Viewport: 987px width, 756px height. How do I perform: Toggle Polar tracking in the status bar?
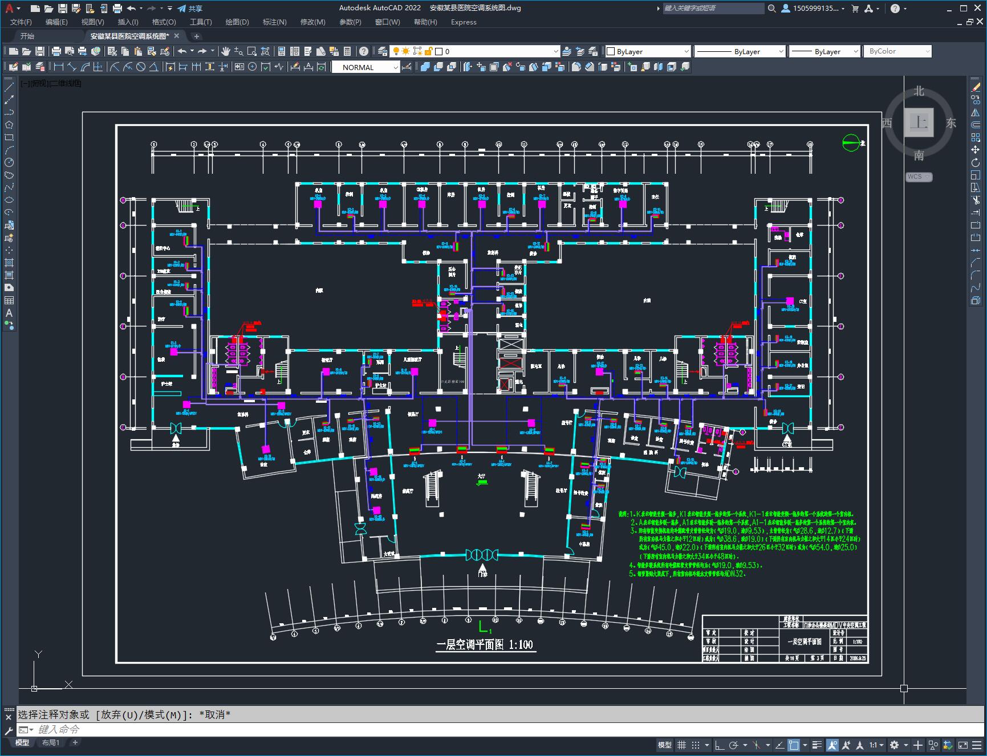pos(733,745)
